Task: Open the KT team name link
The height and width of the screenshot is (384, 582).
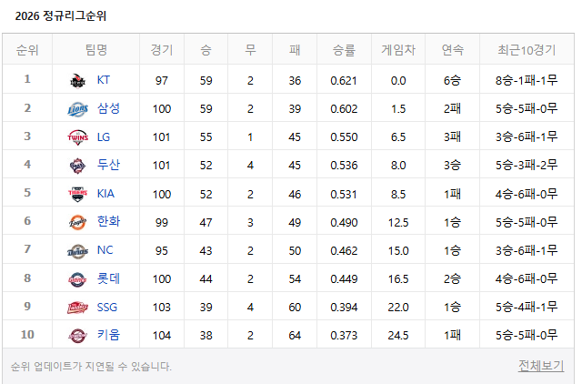Action: click(x=103, y=80)
